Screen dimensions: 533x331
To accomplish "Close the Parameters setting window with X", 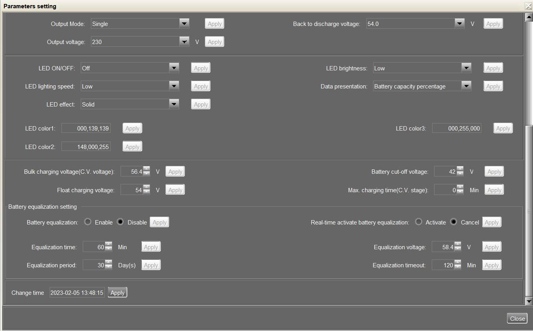I will (529, 6).
